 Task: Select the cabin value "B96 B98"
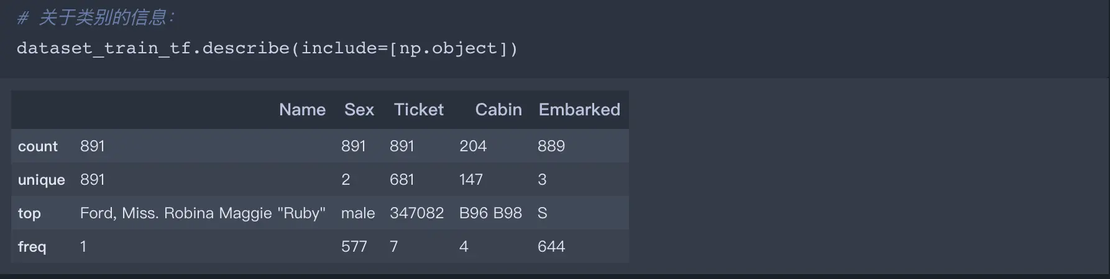click(490, 213)
